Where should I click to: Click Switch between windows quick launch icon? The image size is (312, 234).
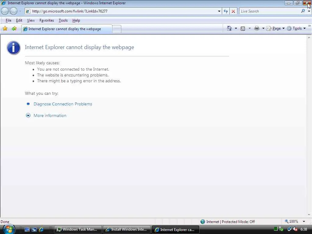point(34,229)
